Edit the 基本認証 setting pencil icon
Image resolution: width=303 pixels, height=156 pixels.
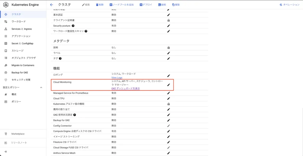coord(168,15)
